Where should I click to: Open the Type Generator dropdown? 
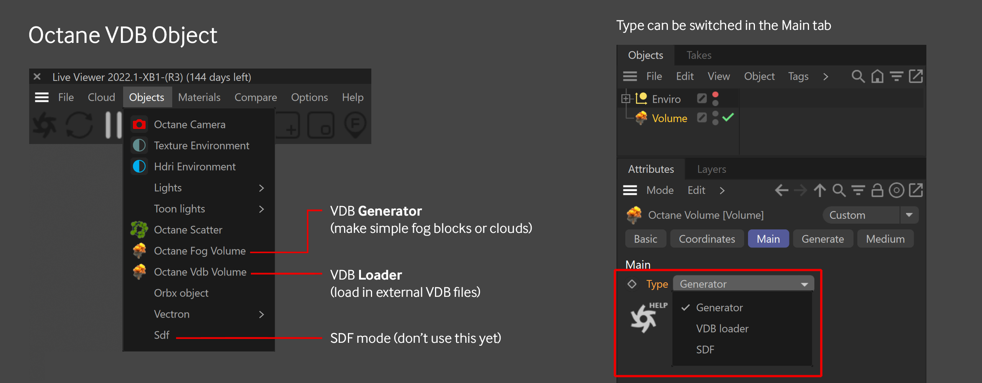pos(743,284)
